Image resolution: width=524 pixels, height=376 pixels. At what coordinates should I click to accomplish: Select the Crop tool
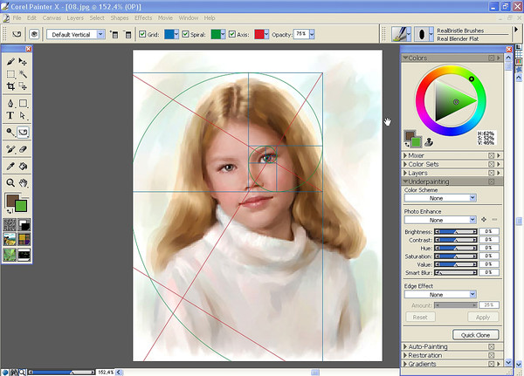point(10,86)
